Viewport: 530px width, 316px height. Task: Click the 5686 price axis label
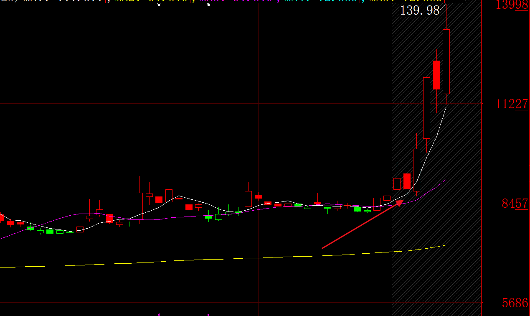(x=515, y=303)
